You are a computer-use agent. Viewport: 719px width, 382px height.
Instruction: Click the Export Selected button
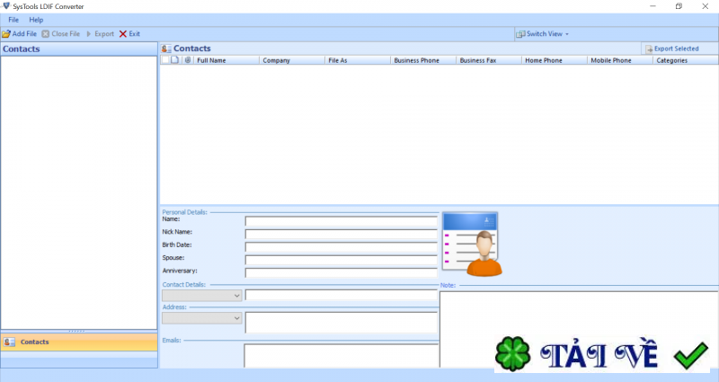pos(672,49)
